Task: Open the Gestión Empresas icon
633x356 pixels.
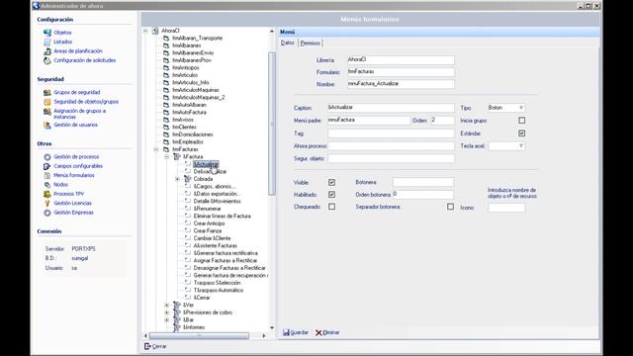Action: pyautogui.click(x=47, y=213)
